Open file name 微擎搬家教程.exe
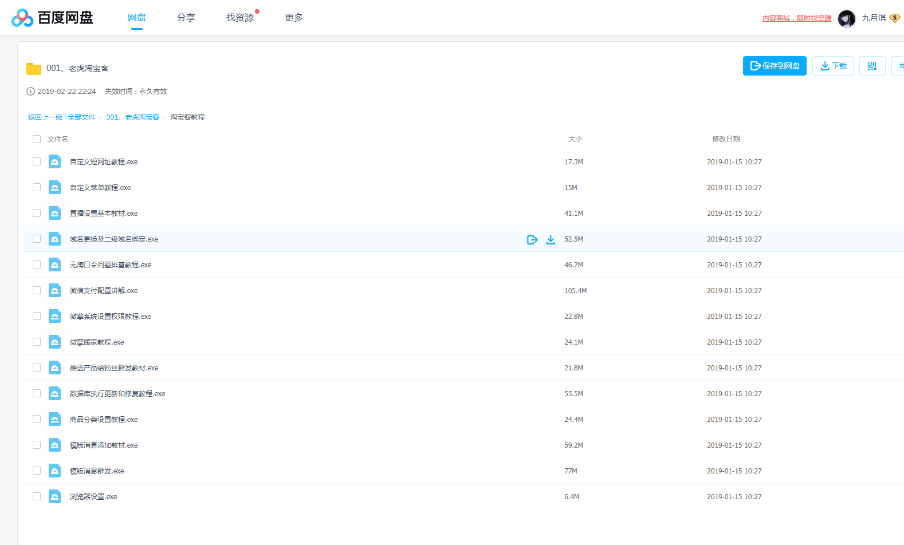The width and height of the screenshot is (904, 545). (97, 342)
